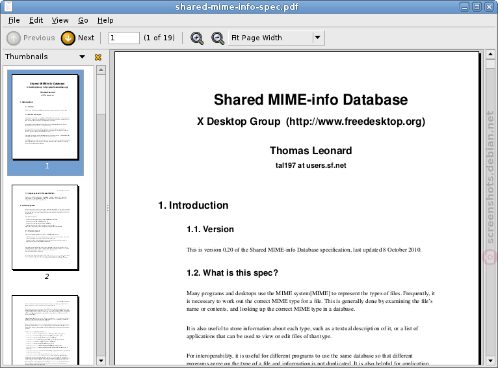Click the sidebar pane divider handle

click(x=108, y=208)
